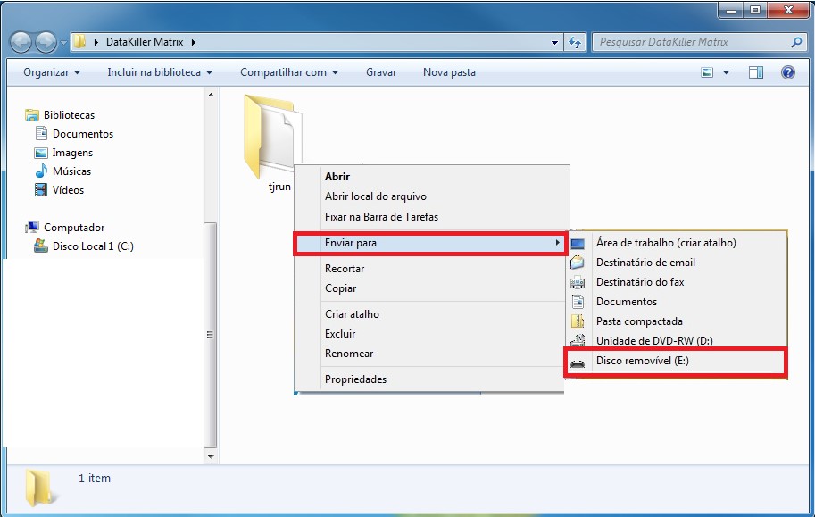815x517 pixels.
Task: Maximize the Explorer window
Action: point(755,10)
